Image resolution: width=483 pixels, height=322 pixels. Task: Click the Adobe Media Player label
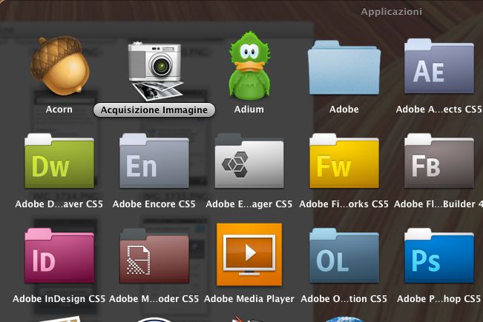point(249,298)
